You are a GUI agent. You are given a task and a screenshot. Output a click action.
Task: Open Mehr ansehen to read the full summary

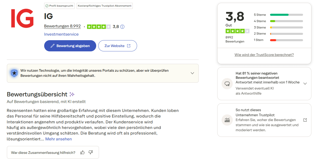click(x=58, y=139)
